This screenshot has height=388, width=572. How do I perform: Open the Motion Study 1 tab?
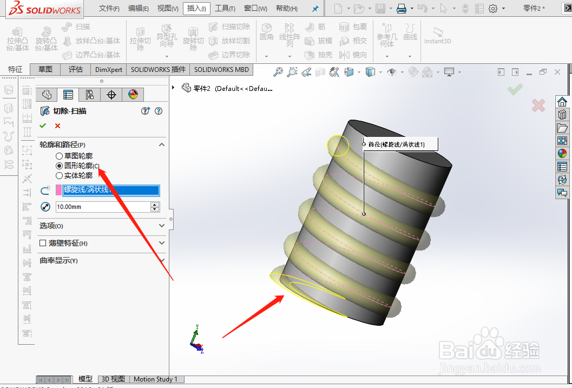[x=155, y=379]
